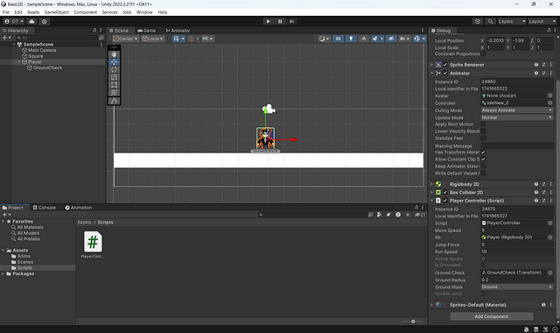Select the Move tool in Scene toolbar
The height and width of the screenshot is (333, 560).
[x=114, y=62]
